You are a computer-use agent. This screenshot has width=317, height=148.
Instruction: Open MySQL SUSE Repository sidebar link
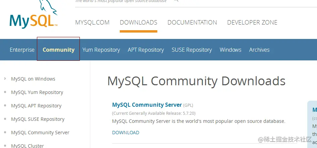(x=38, y=119)
